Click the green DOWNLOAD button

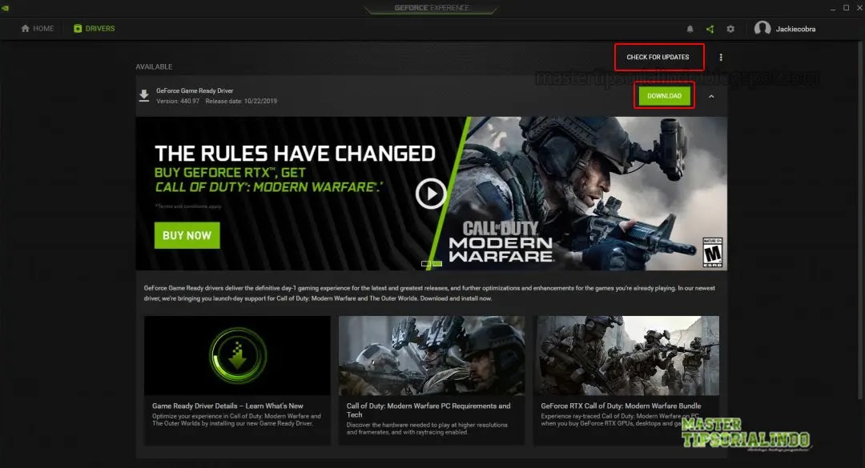point(664,96)
